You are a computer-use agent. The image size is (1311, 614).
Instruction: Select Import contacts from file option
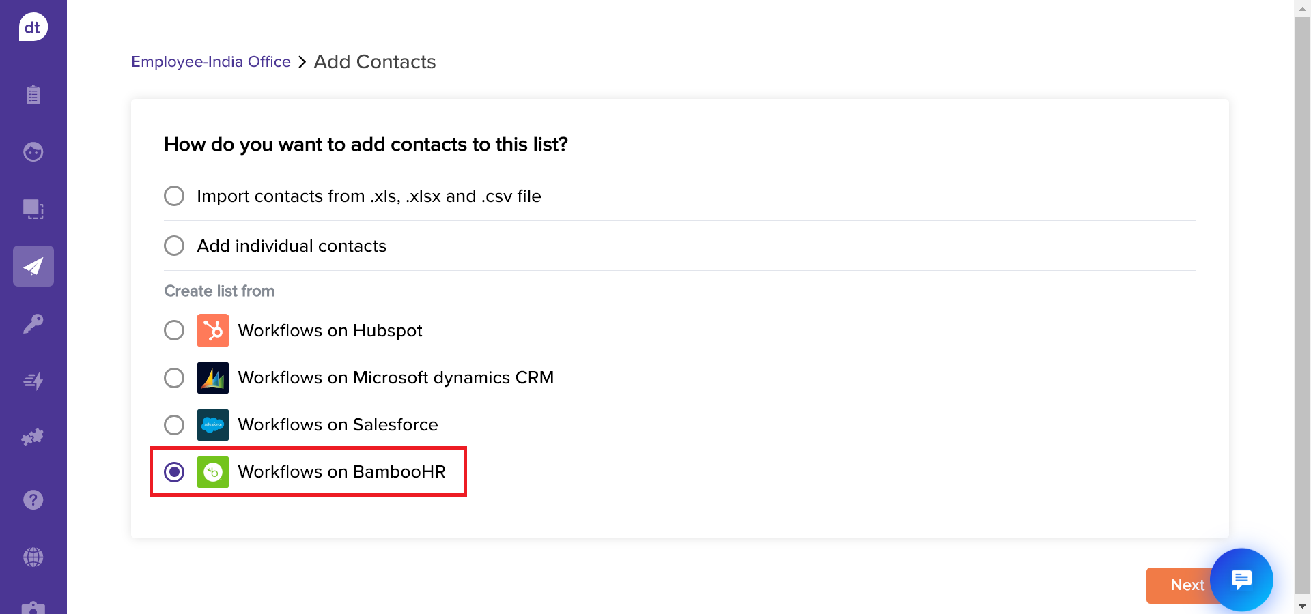[x=174, y=196]
